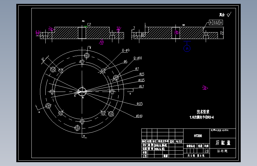The width and height of the screenshot is (257, 166).
Task: Select the "7" depth dimension in section B-B
Action: (x=134, y=28)
